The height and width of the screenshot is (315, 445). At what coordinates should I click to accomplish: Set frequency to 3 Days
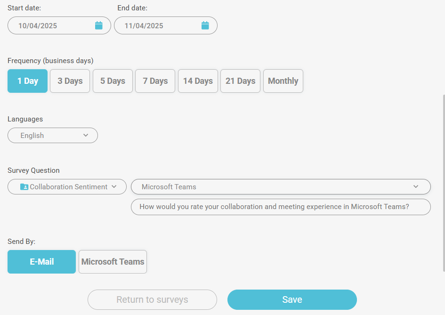70,81
